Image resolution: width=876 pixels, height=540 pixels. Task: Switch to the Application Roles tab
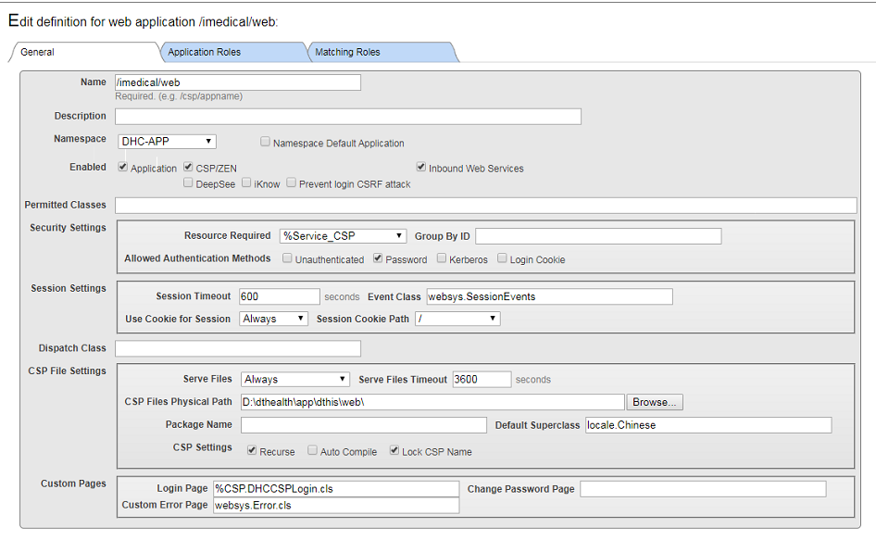pyautogui.click(x=205, y=52)
